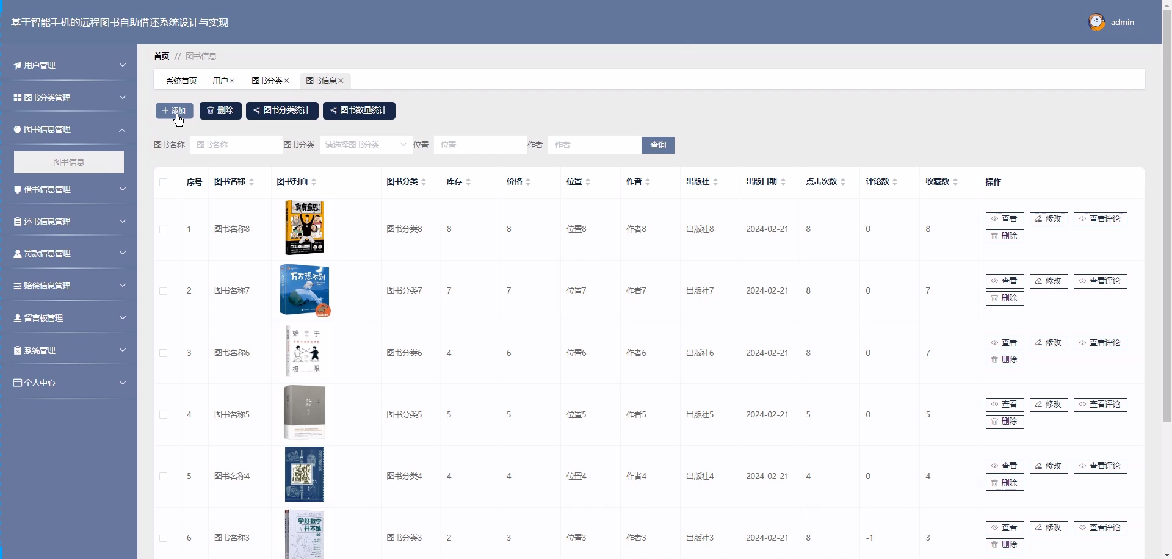Close the 用户 tab with its X icon
This screenshot has width=1172, height=559.
click(x=232, y=81)
